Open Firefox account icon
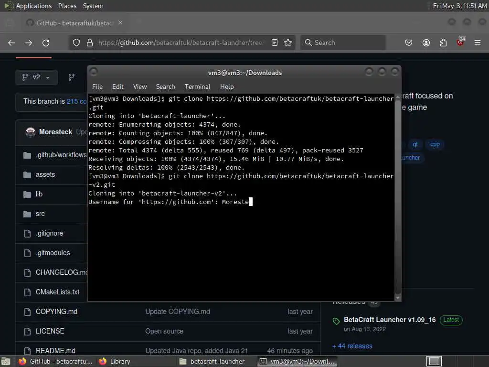Image resolution: width=489 pixels, height=367 pixels. pyautogui.click(x=426, y=43)
